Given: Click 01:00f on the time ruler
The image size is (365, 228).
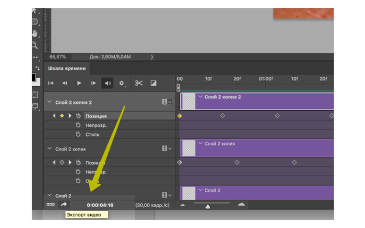Looking at the screenshot, I should click(x=266, y=79).
